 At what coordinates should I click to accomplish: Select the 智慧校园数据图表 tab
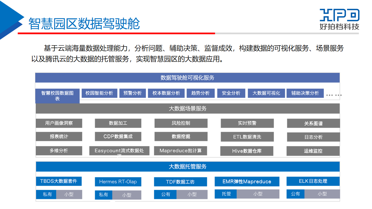pos(57,96)
